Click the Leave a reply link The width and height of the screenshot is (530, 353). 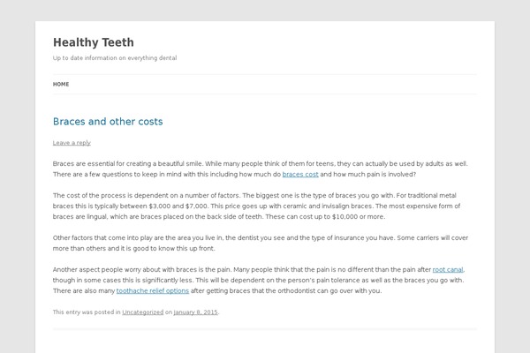click(72, 143)
